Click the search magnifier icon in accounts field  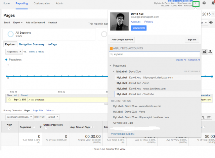click(x=112, y=54)
